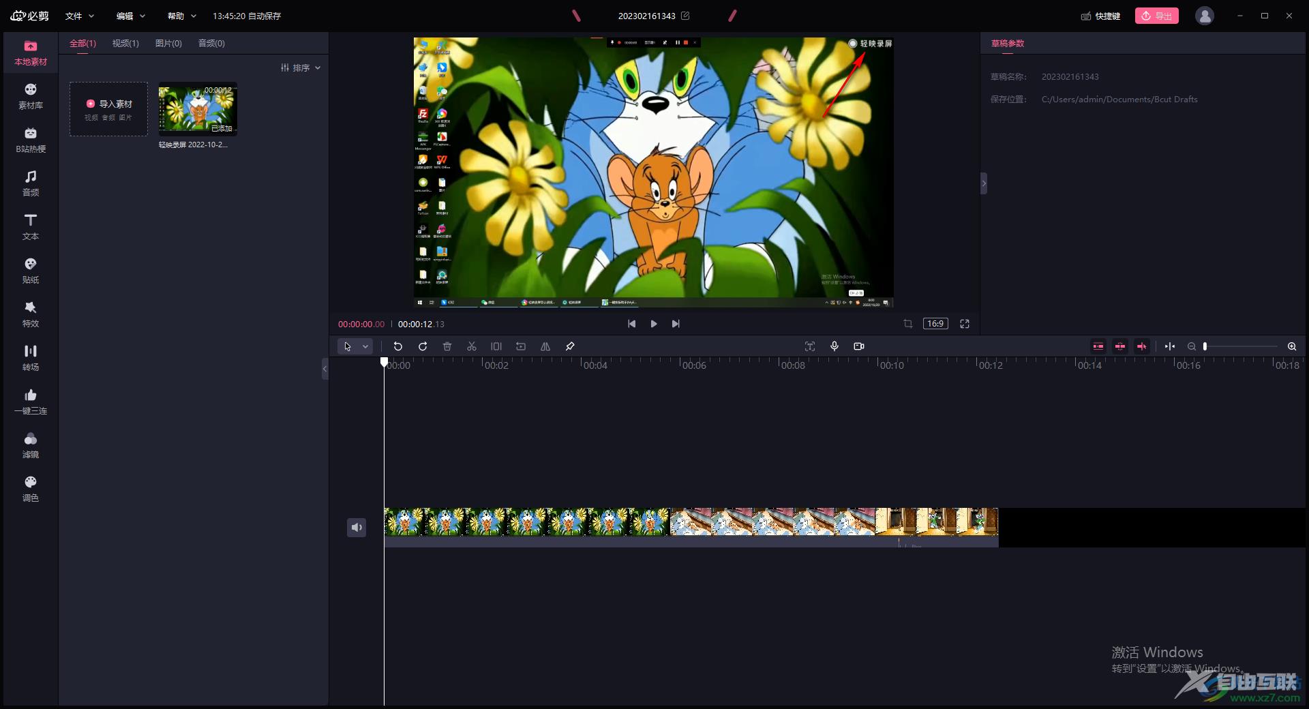Image resolution: width=1309 pixels, height=709 pixels.
Task: Select the 轻映录屏 media thumbnail
Action: [x=198, y=109]
